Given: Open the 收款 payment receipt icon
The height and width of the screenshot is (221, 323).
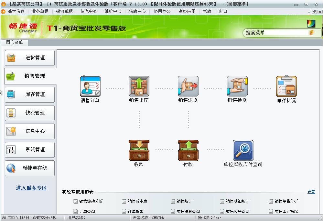Looking at the screenshot, I should click(x=139, y=150).
